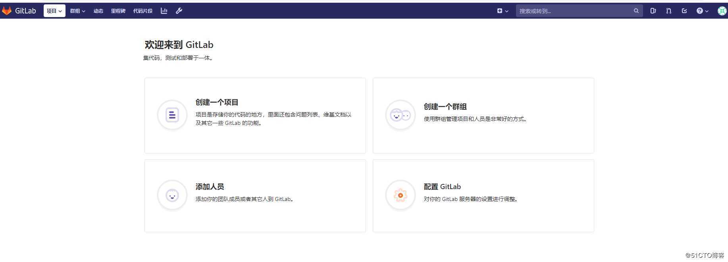This screenshot has width=728, height=262.
Task: Click the GitLab wordmark text
Action: click(25, 11)
